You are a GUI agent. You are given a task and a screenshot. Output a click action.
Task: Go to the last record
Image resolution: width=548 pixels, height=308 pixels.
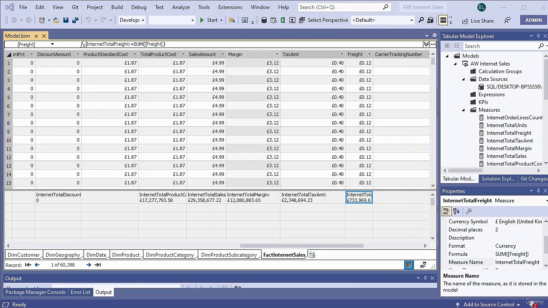coord(98,265)
